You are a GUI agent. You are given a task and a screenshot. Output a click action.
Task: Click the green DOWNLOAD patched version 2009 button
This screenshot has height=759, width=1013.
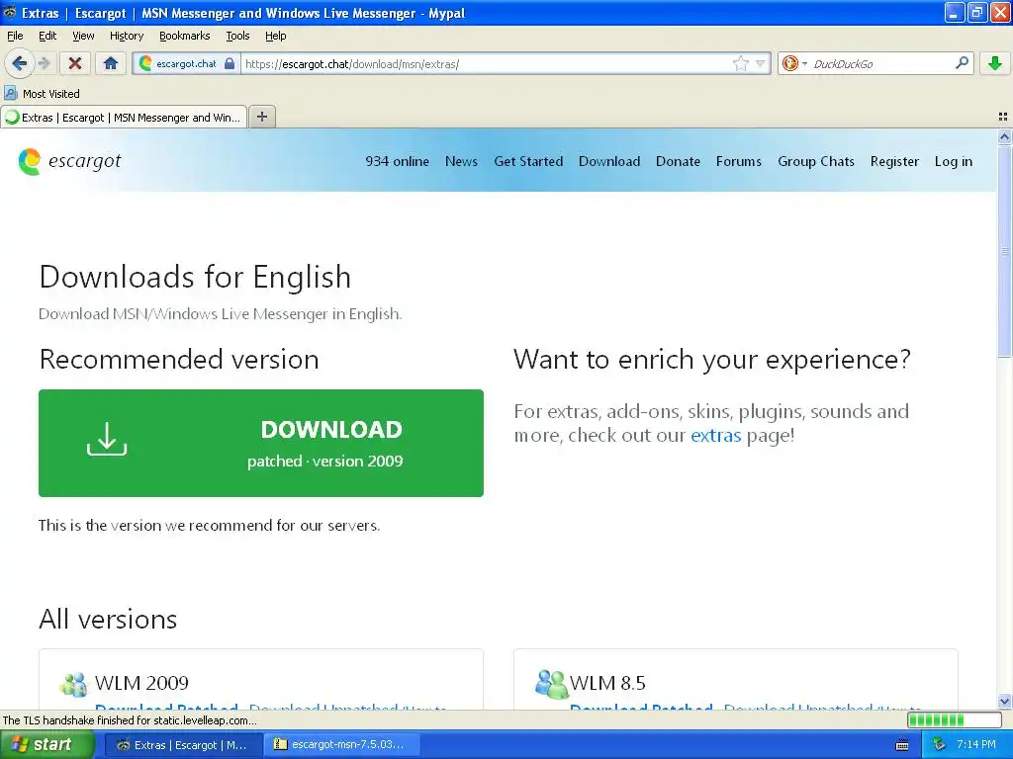(261, 443)
